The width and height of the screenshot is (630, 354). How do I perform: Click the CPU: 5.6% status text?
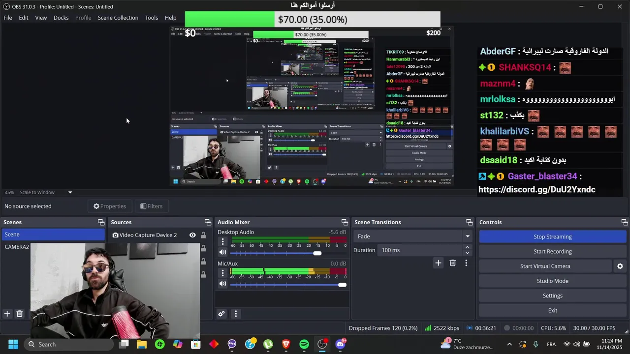point(553,328)
